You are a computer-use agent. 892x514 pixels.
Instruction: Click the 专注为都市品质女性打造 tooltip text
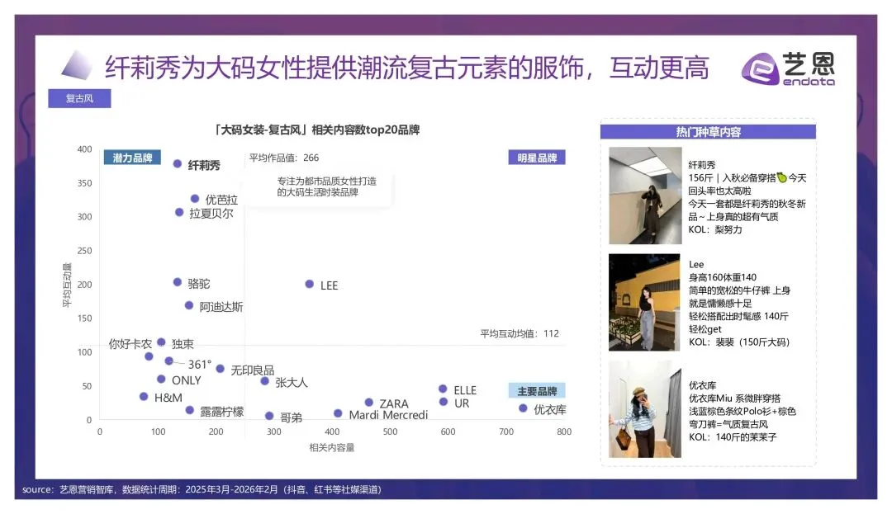pos(326,181)
